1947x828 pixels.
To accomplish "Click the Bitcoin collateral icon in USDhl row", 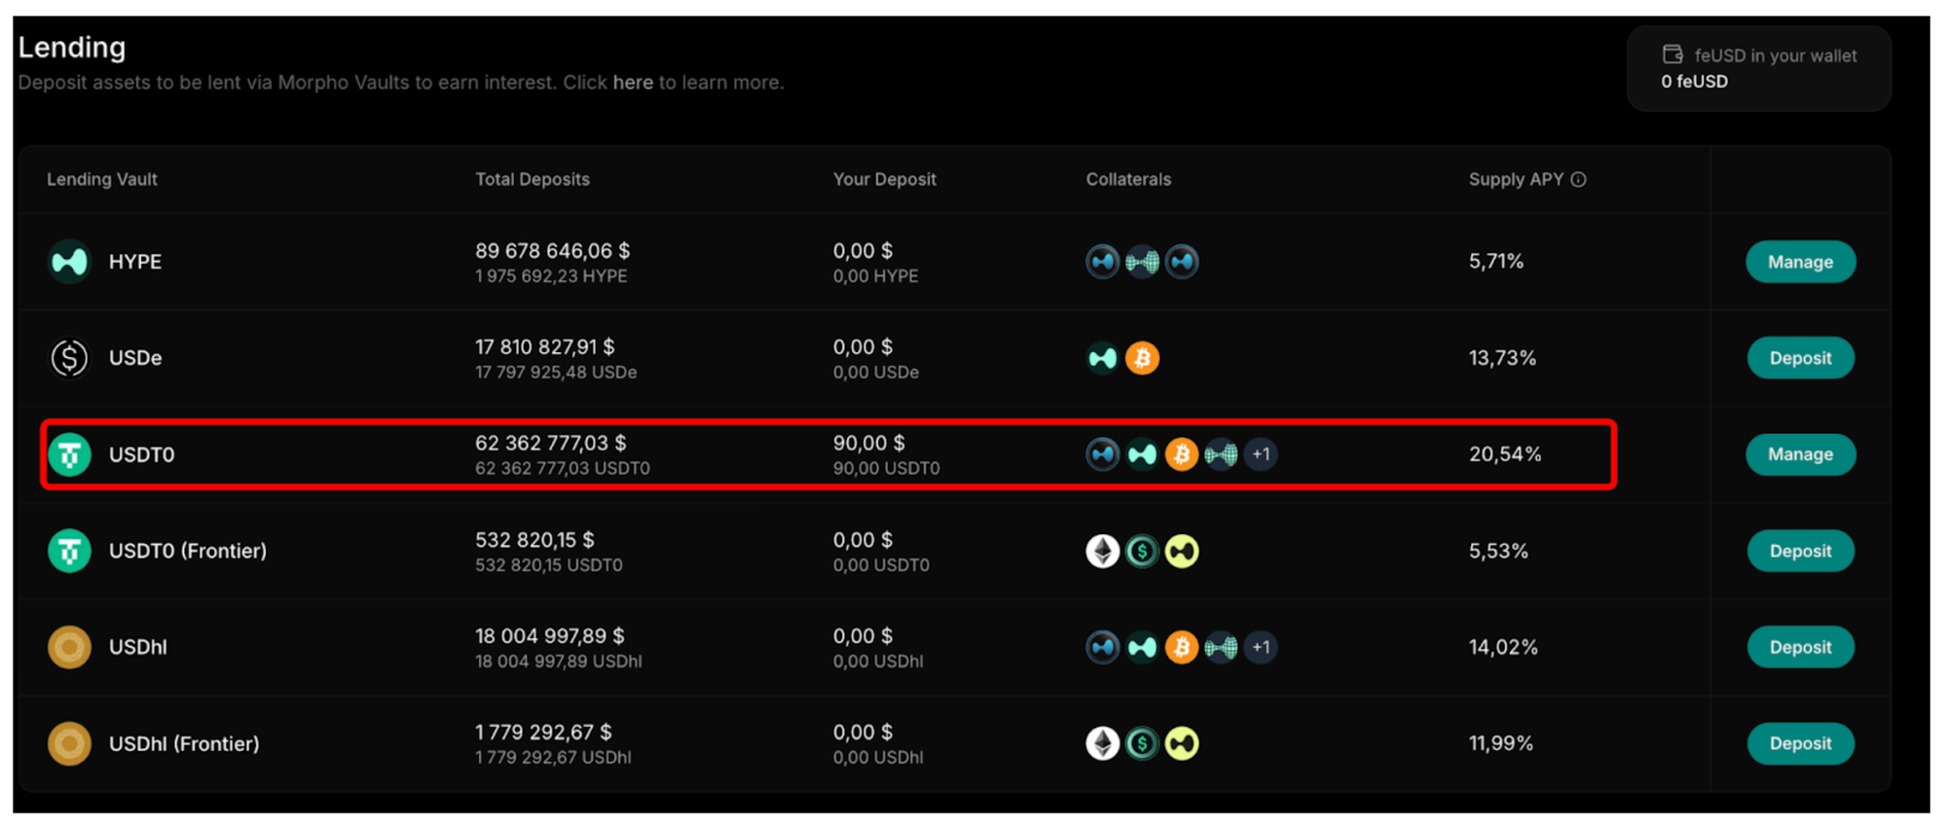I will coord(1181,647).
